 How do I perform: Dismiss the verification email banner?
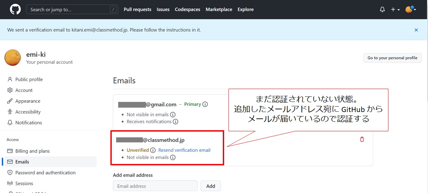tap(416, 30)
